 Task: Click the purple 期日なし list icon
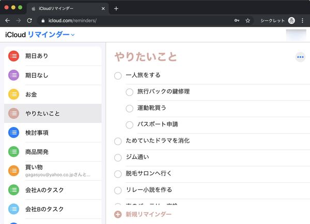tap(13, 75)
